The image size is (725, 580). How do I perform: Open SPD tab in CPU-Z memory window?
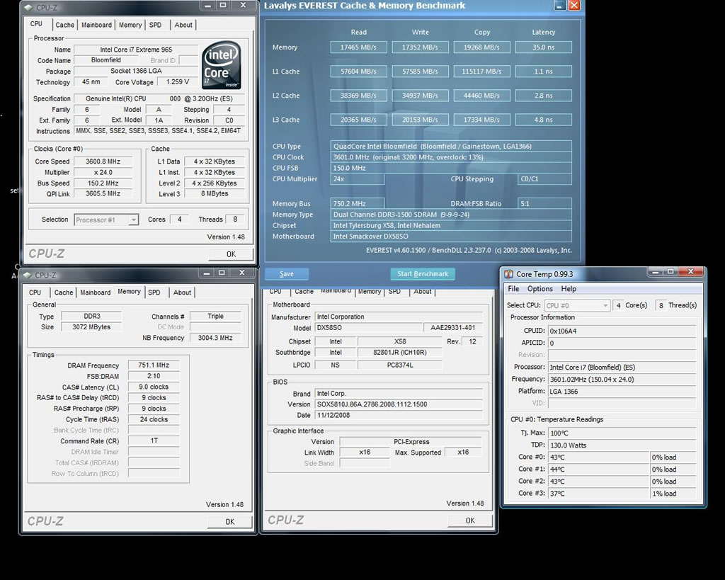pos(154,292)
